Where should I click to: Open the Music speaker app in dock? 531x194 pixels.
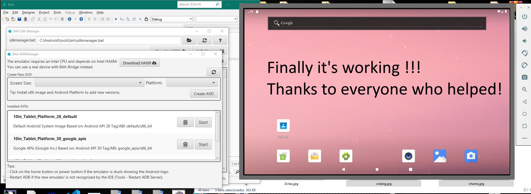pyautogui.click(x=409, y=156)
